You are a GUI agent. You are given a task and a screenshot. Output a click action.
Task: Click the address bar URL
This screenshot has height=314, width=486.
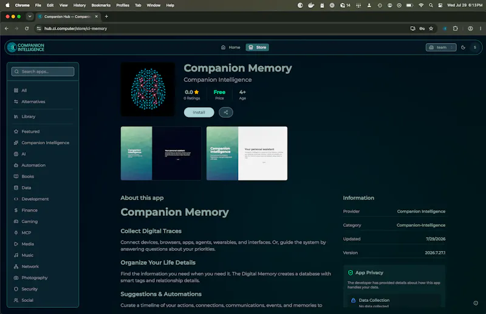pos(75,28)
